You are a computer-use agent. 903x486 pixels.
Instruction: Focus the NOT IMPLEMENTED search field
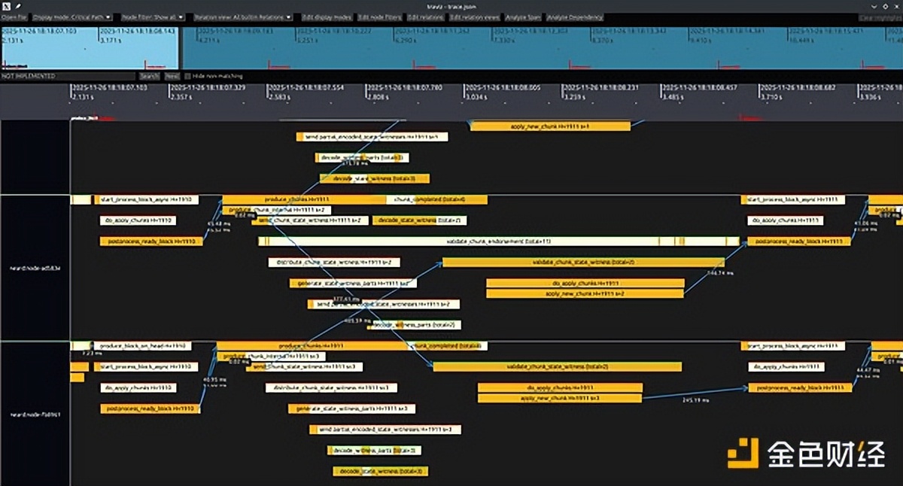pyautogui.click(x=68, y=76)
